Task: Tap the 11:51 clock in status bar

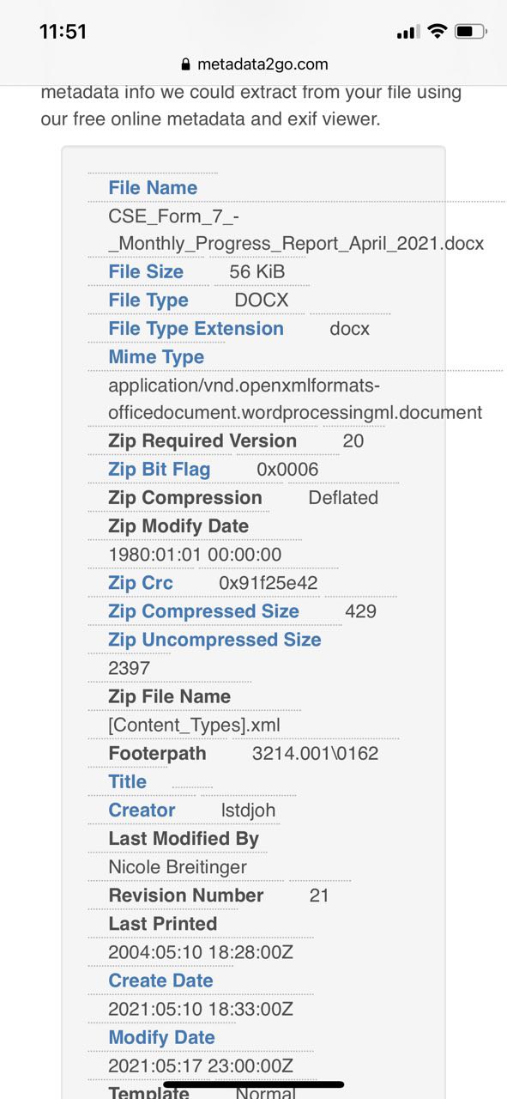Action: 63,32
